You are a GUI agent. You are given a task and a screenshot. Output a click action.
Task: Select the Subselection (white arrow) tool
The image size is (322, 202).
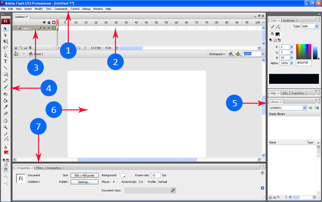[6, 35]
